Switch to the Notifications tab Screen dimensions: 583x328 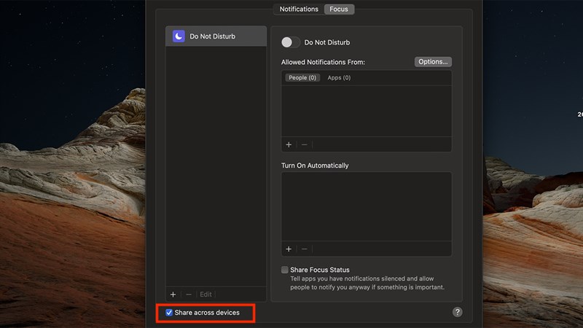click(x=299, y=9)
